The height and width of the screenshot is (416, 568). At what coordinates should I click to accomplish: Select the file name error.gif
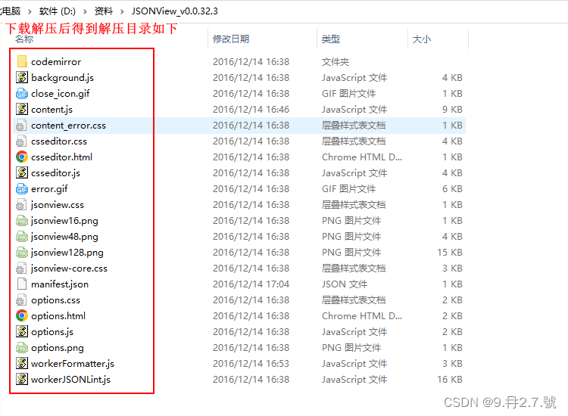tap(49, 189)
